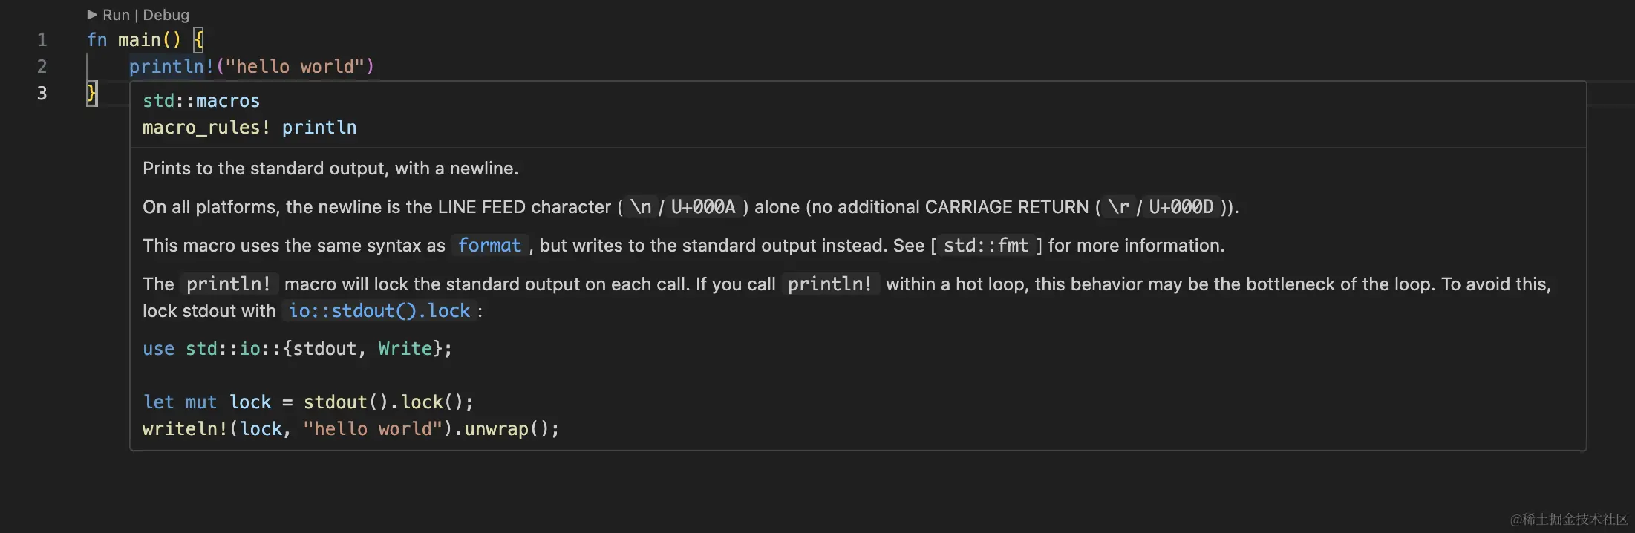Click the U+000A code span in docs
1635x533 pixels.
[x=702, y=207]
